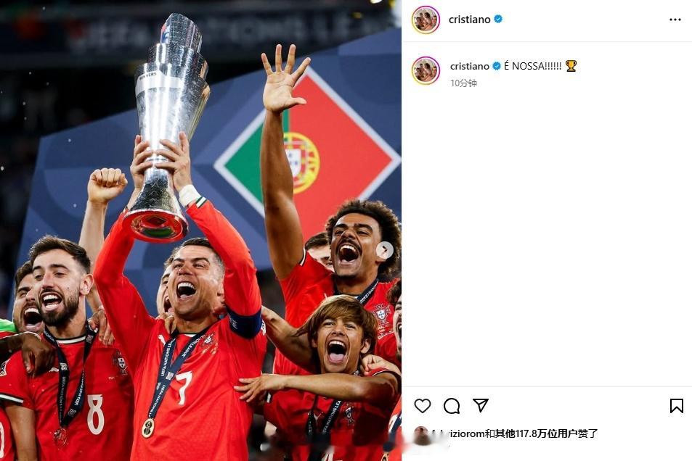
Task: Open the cristiano username in the caption
Action: (x=470, y=66)
